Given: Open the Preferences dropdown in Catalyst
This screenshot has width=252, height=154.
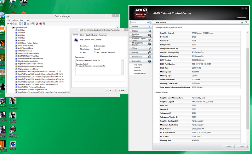Looking at the screenshot, I should (241, 18).
